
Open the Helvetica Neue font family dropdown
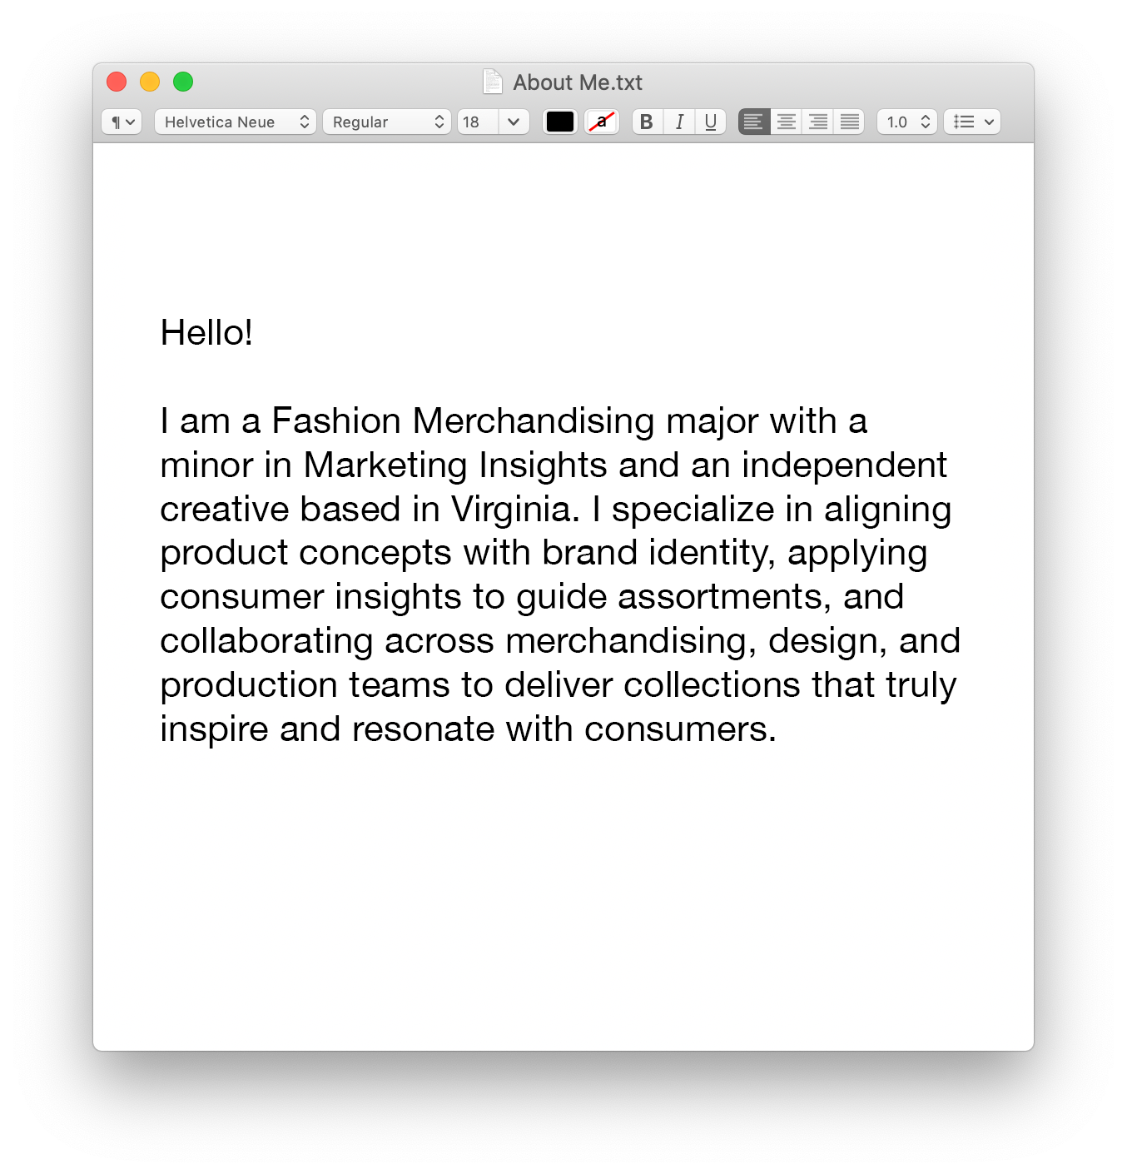(236, 122)
